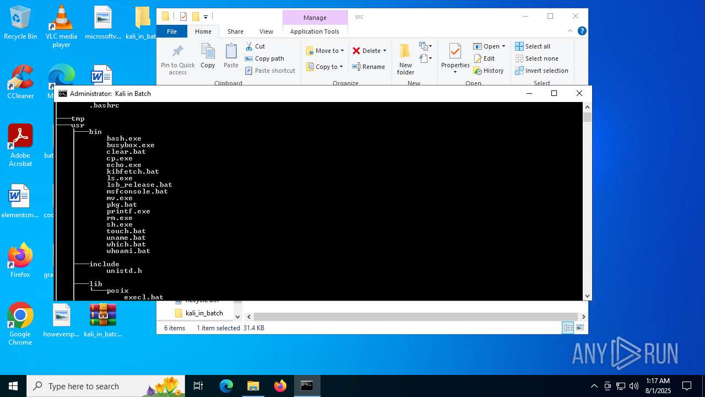Open File Explorer Help icon

click(582, 31)
